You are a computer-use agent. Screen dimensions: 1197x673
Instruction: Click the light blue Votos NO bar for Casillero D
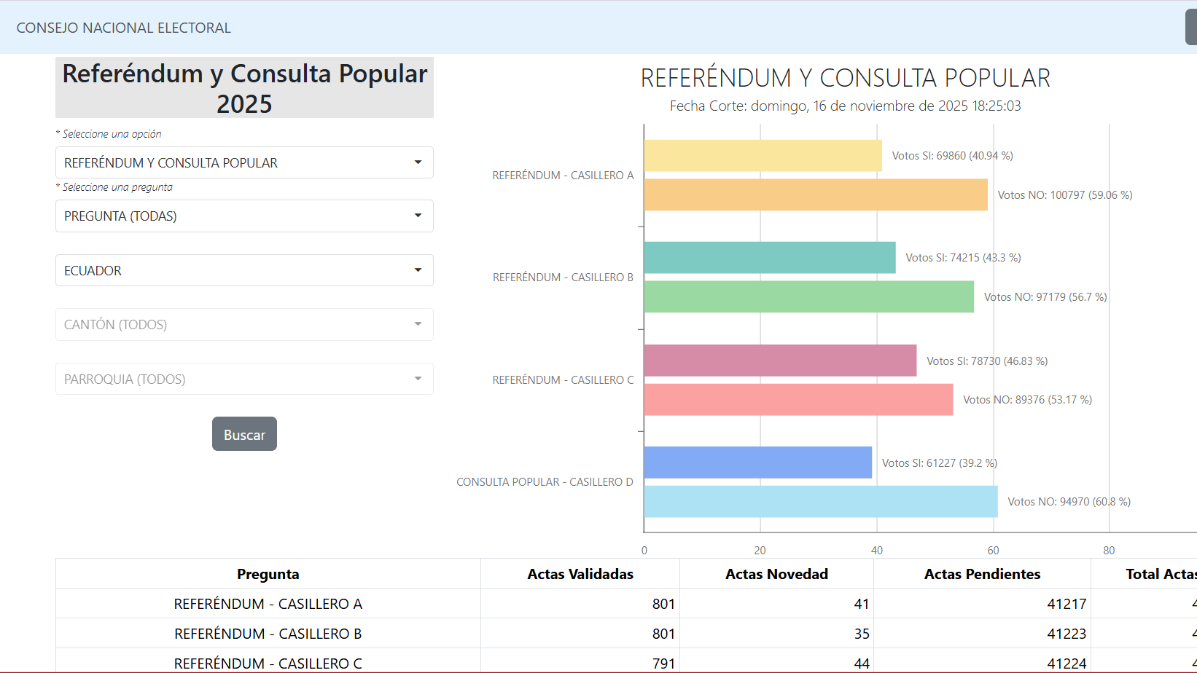pos(820,502)
